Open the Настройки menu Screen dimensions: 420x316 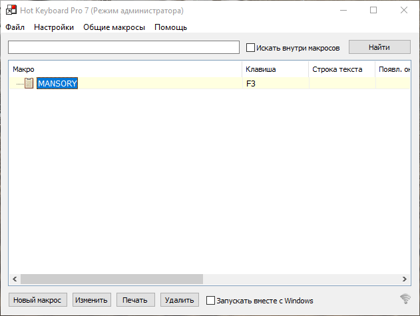point(54,27)
